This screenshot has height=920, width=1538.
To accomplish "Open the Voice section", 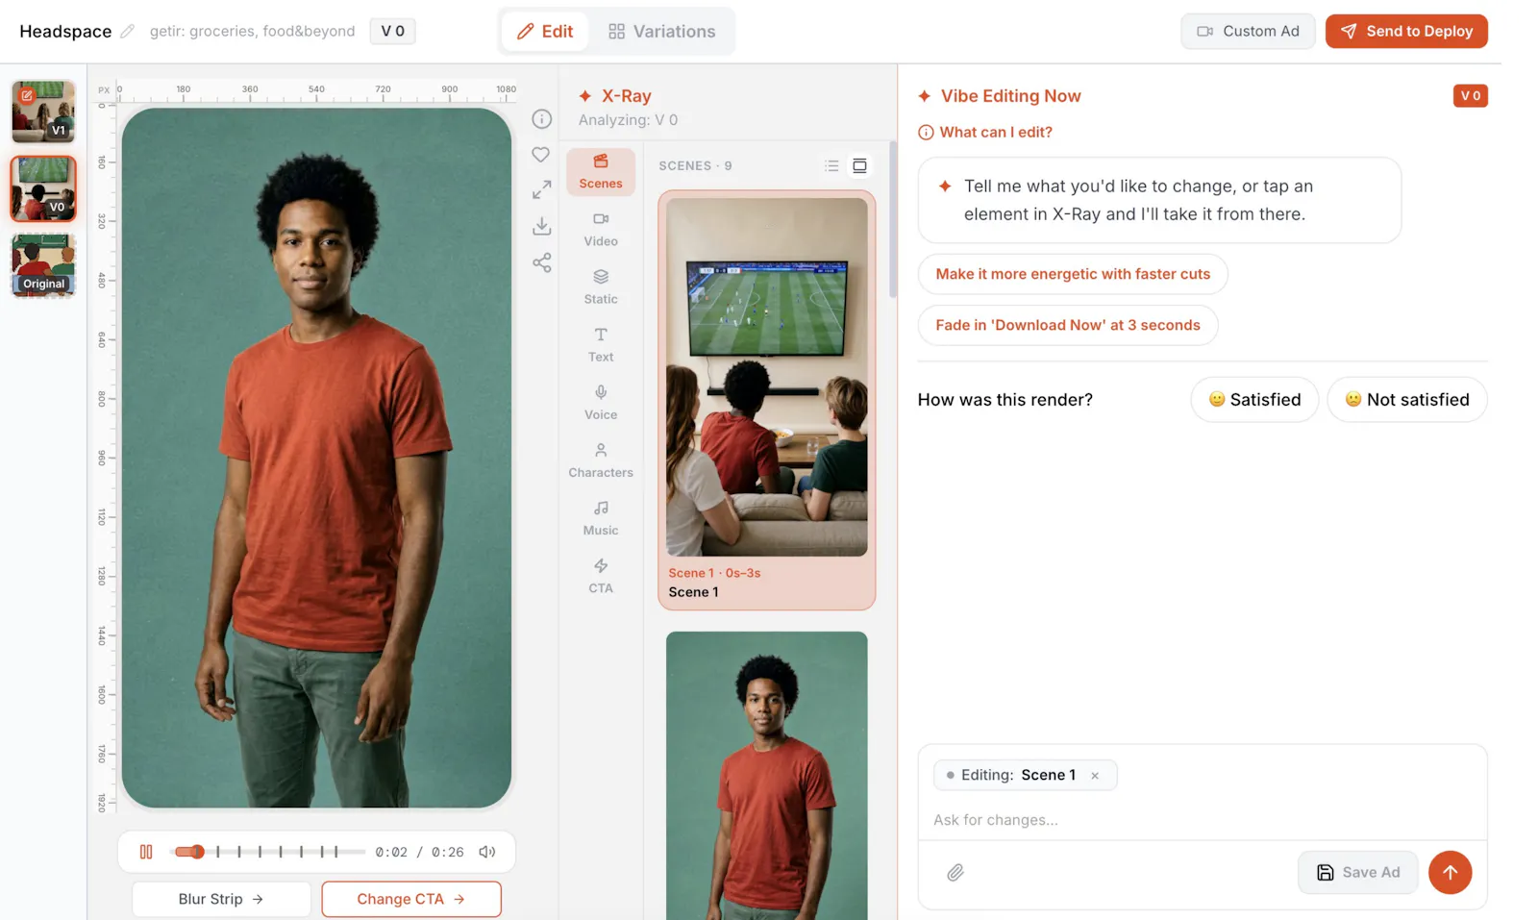I will point(601,403).
